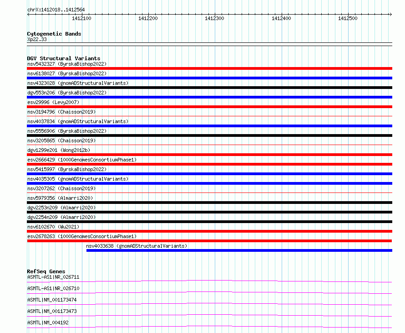This screenshot has height=333, width=405.
Task: Click the blue bar of nsv4035305
Action: point(209,183)
